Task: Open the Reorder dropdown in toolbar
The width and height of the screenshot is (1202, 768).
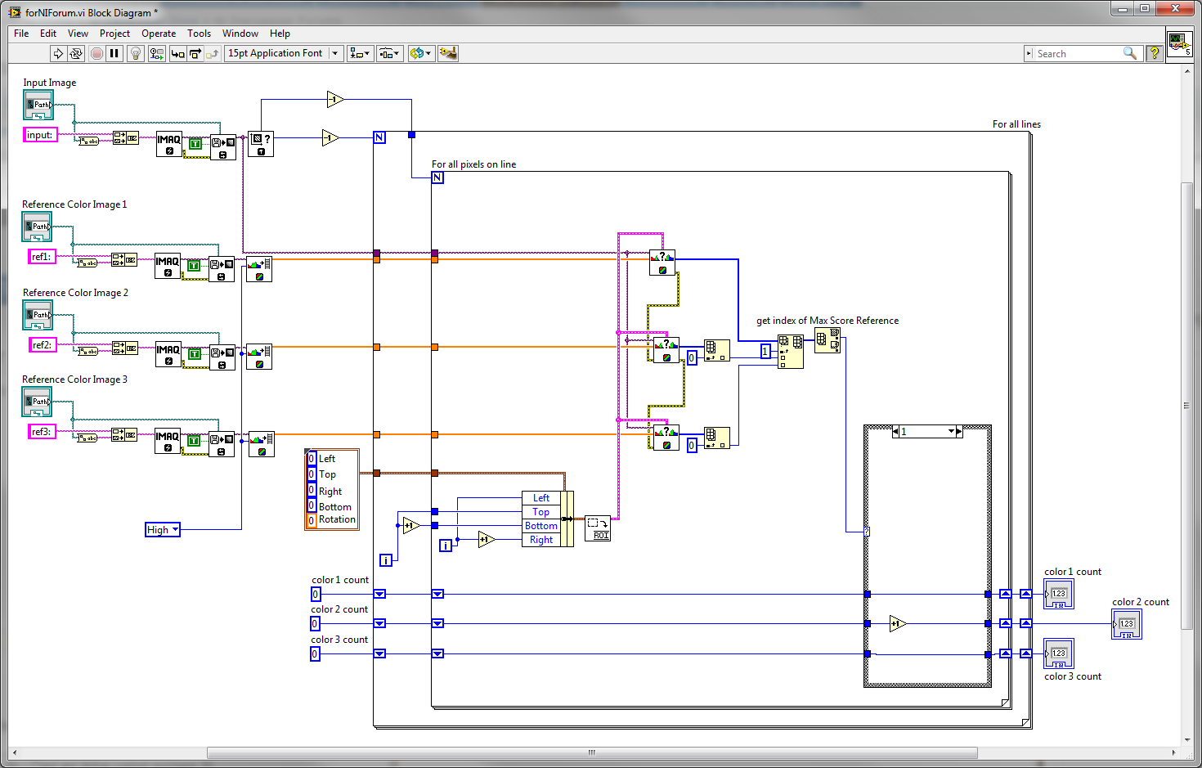Action: (x=420, y=53)
